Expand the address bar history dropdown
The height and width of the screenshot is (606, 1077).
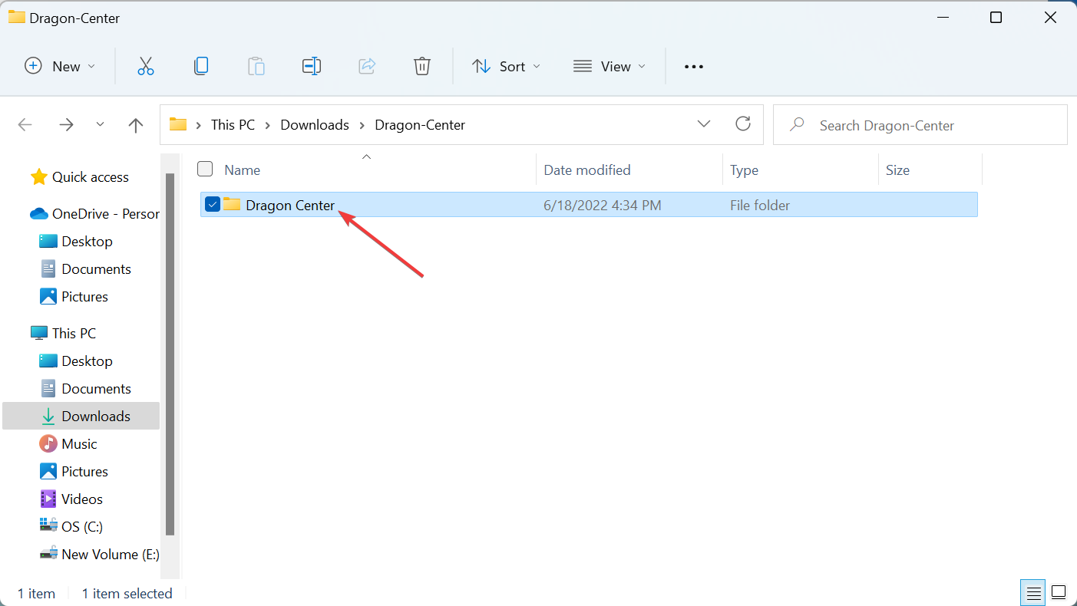point(704,124)
